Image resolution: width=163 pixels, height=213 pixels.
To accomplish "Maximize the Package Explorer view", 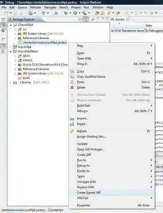I will [x=107, y=19].
